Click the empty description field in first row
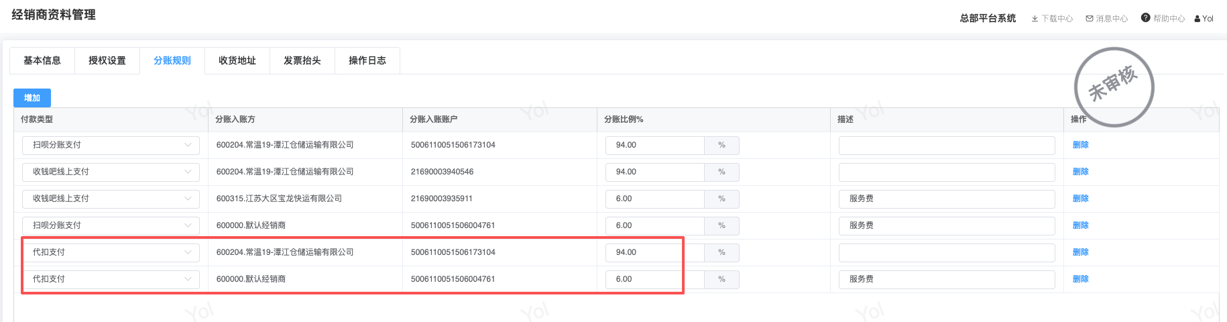 click(946, 145)
